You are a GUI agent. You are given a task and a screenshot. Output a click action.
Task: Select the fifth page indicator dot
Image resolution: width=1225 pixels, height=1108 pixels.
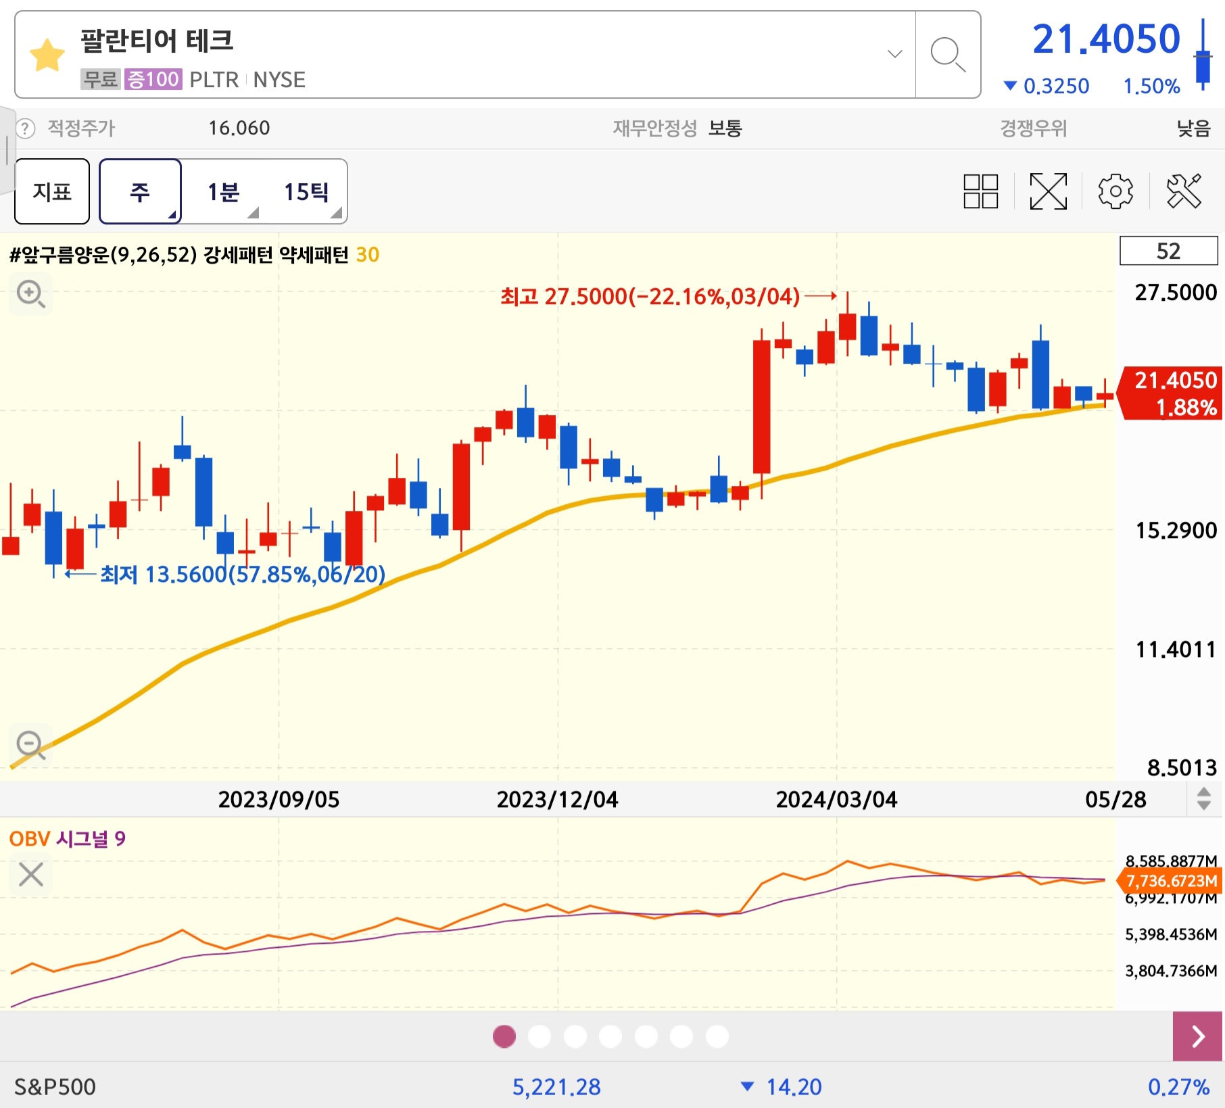click(x=646, y=1036)
